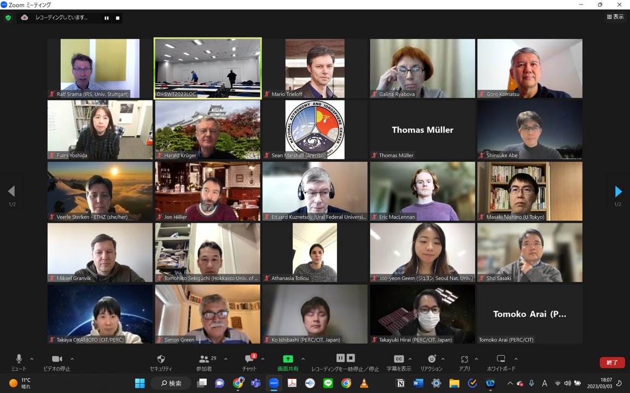Image resolution: width=630 pixels, height=393 pixels.
Task: Go to next gallery page arrow
Action: click(x=618, y=192)
